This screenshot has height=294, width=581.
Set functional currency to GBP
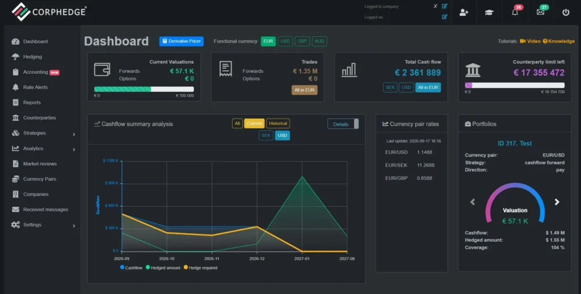tap(302, 41)
